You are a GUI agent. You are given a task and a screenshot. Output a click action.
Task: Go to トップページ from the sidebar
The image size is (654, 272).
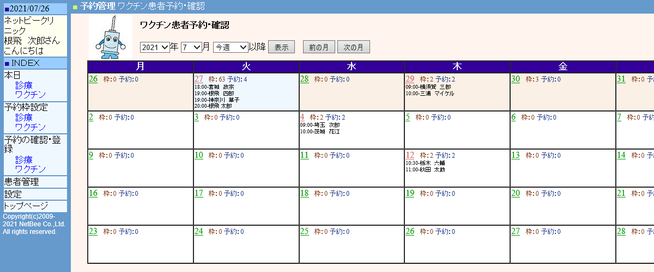tap(26, 206)
